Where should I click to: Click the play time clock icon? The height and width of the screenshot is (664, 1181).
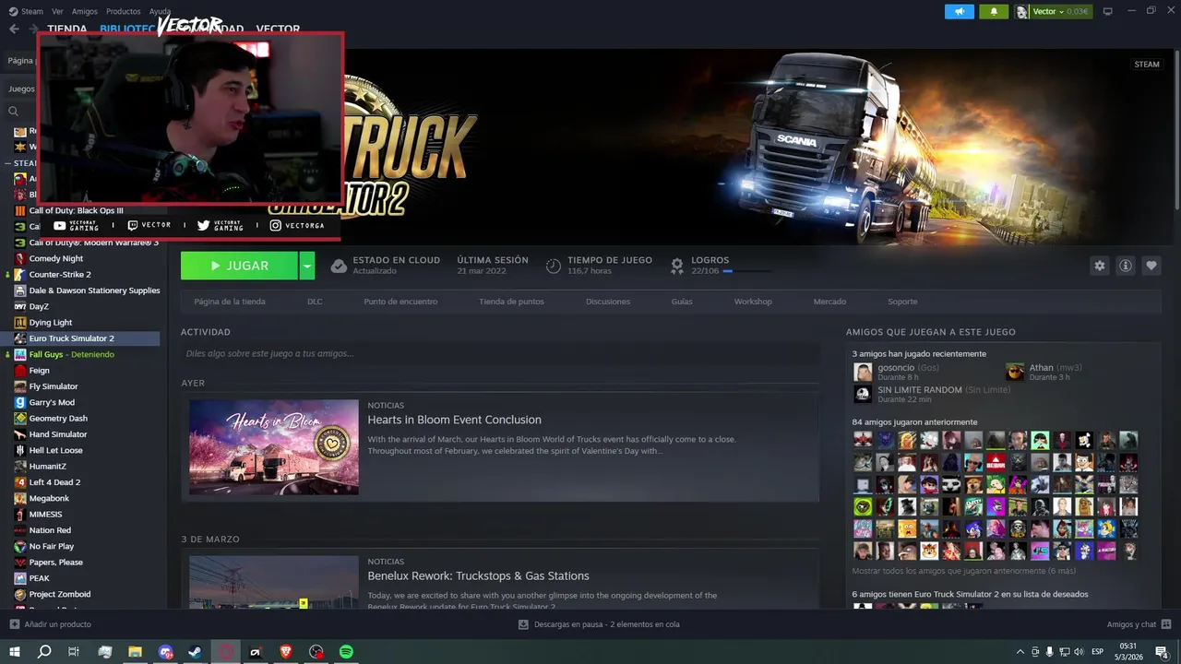click(553, 266)
